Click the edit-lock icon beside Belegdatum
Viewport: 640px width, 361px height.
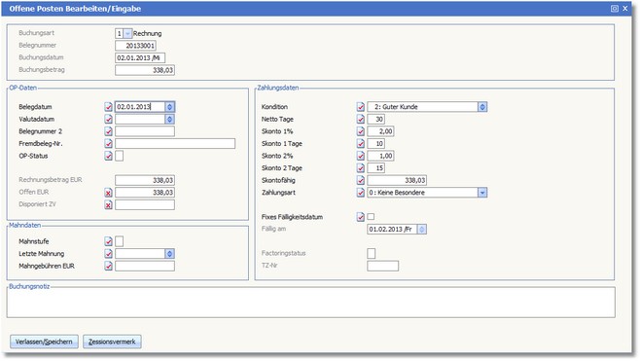[108, 107]
